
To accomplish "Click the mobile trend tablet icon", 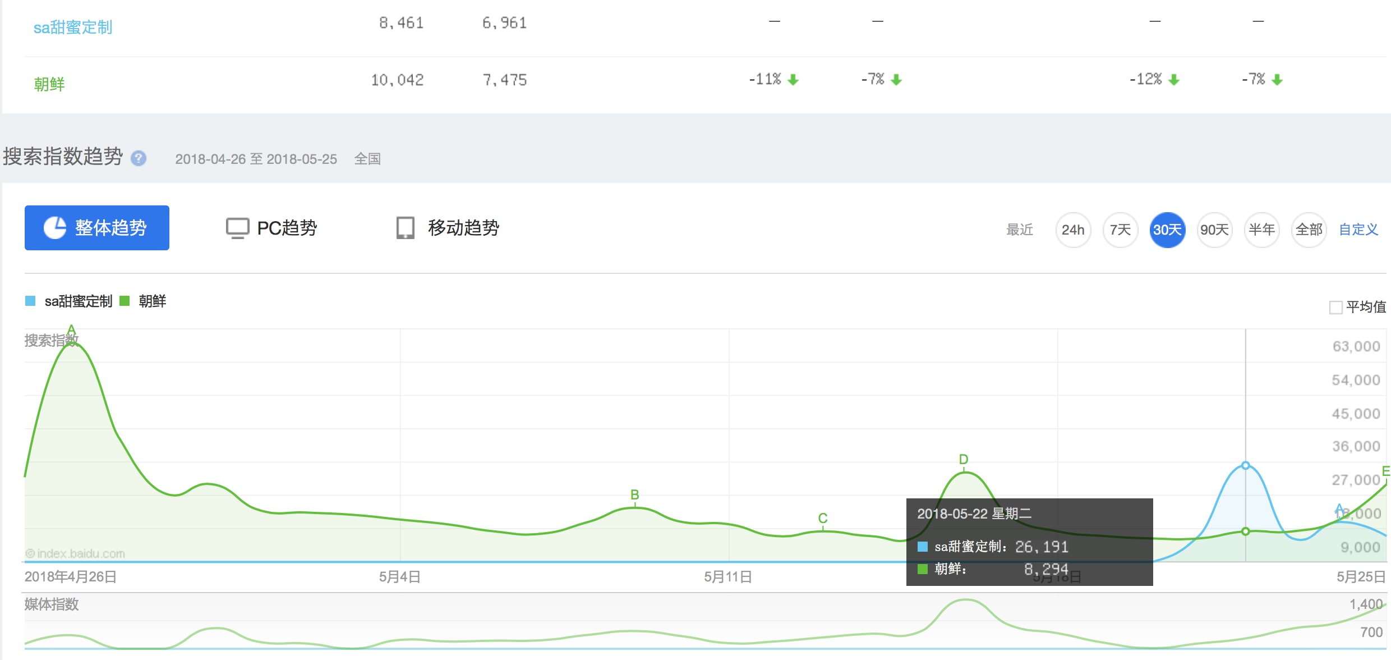I will tap(405, 228).
